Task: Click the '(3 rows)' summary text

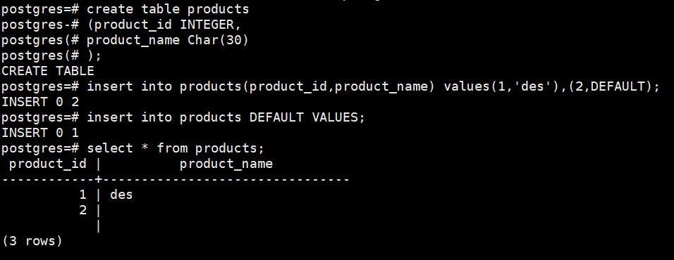Action: 32,241
